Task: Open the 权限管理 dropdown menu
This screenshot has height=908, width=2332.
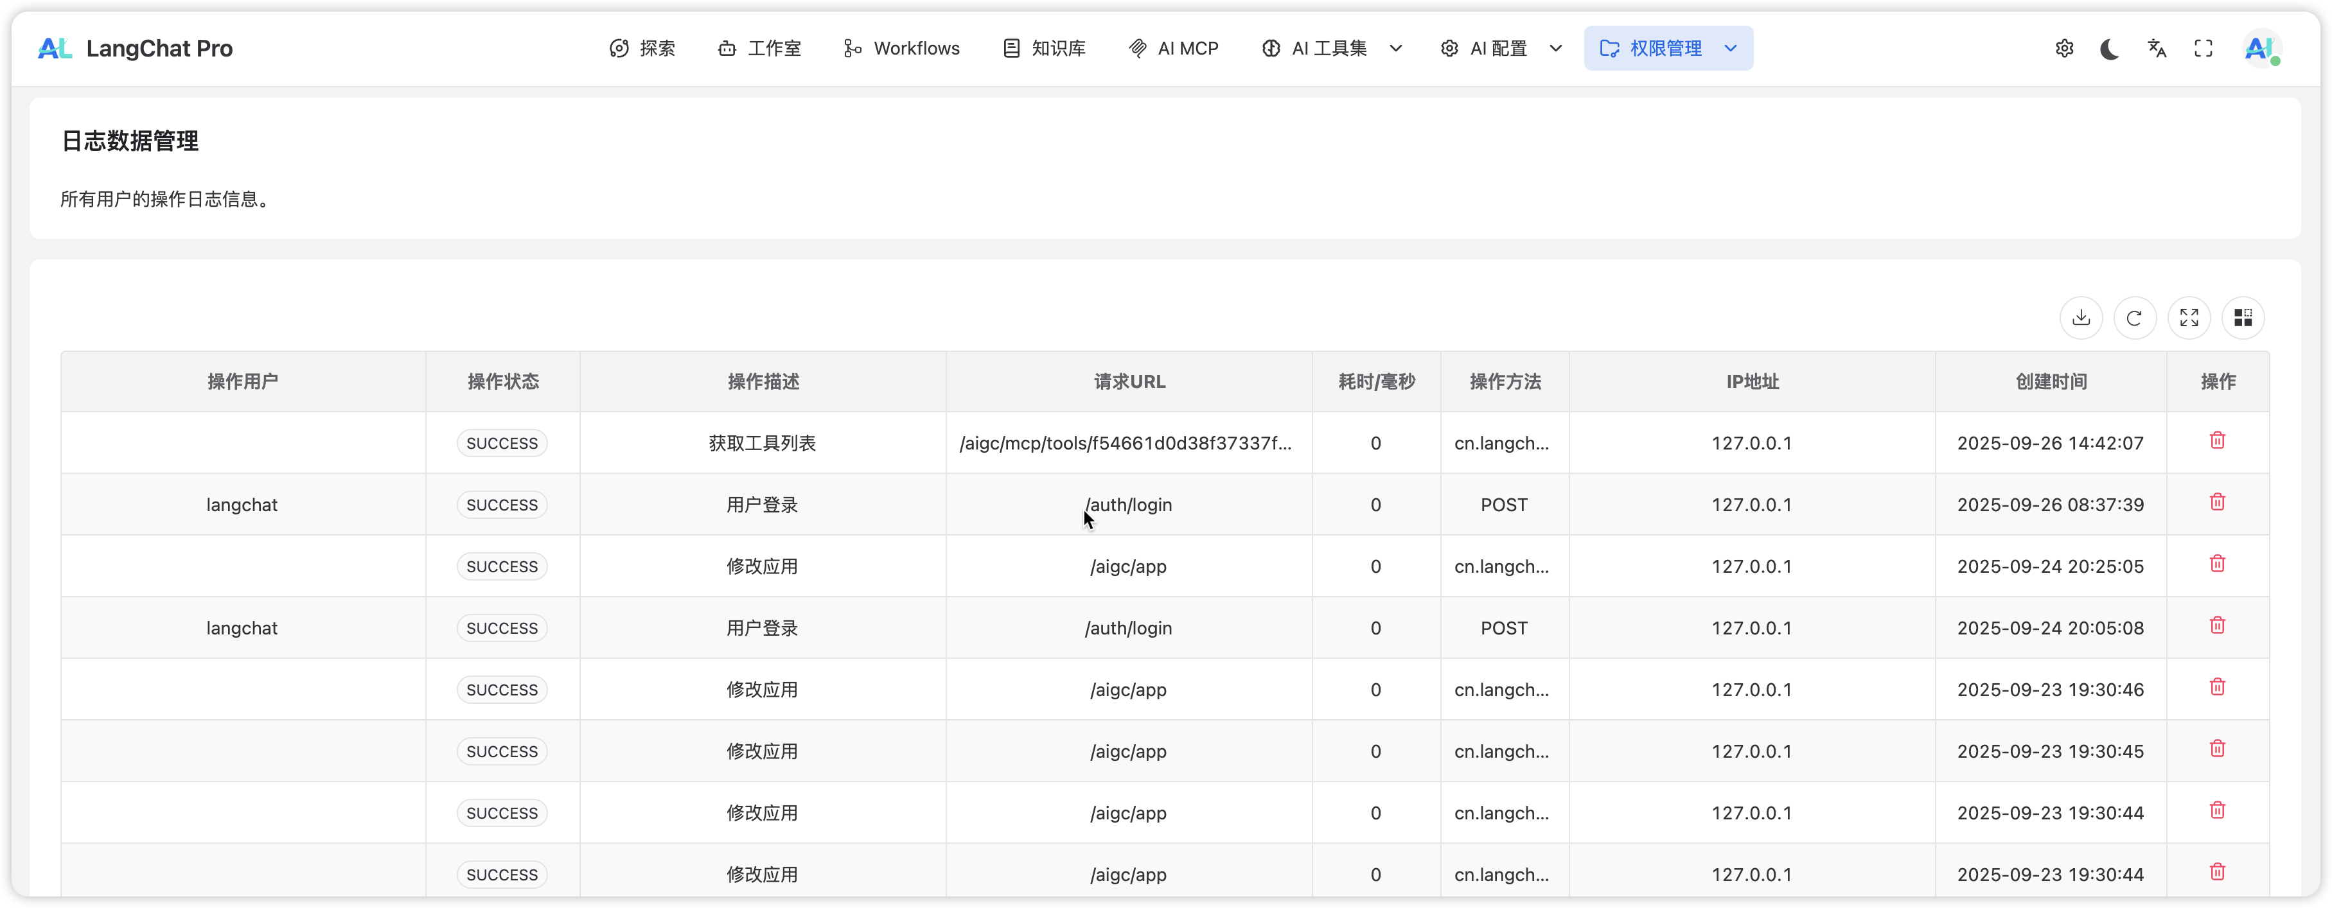Action: tap(1668, 49)
